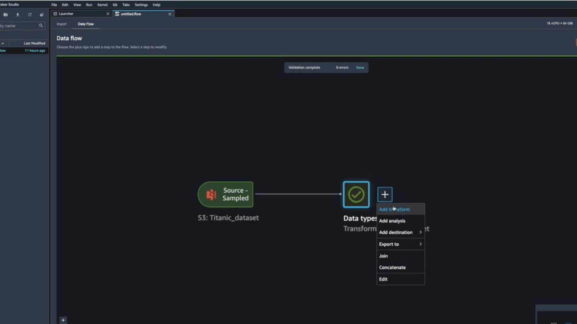The width and height of the screenshot is (577, 324).
Task: Click the new folder icon in file browser
Action: coord(6,15)
